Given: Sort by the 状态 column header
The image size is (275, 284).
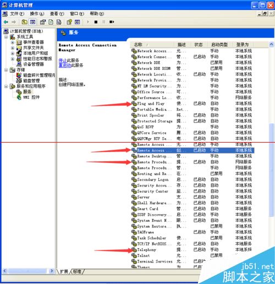Looking at the screenshot, I should tap(199, 45).
